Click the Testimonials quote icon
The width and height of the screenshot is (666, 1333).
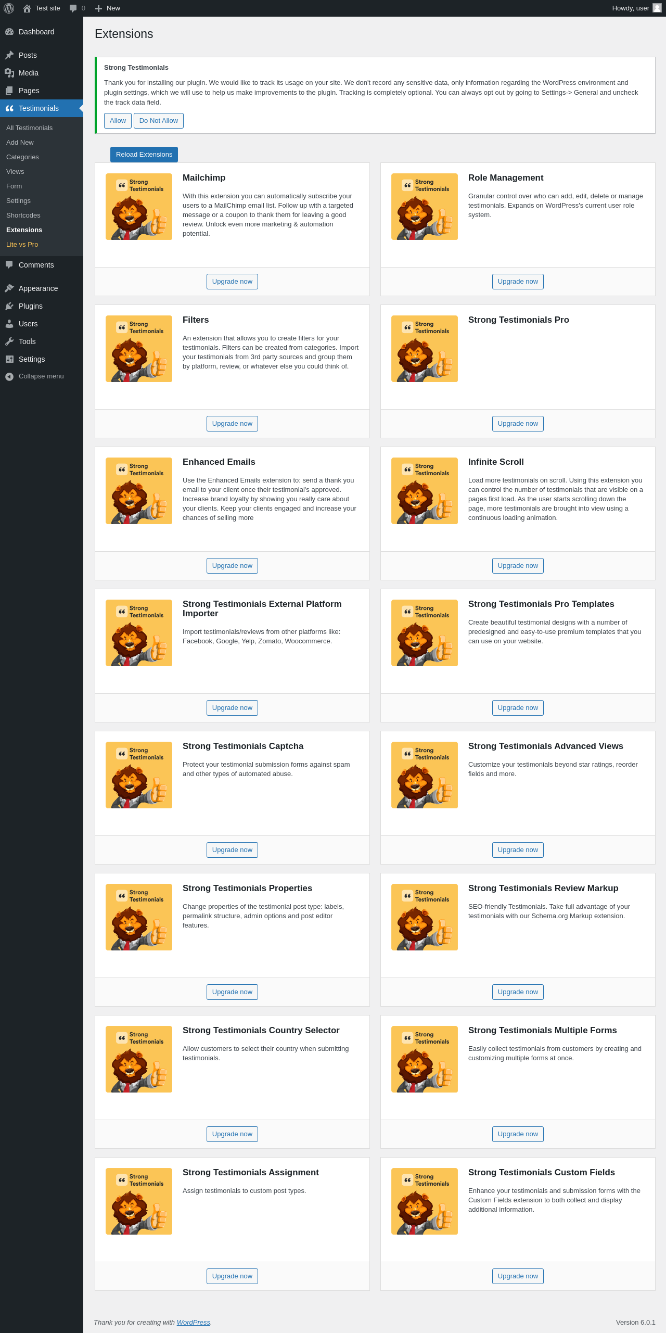(x=9, y=108)
